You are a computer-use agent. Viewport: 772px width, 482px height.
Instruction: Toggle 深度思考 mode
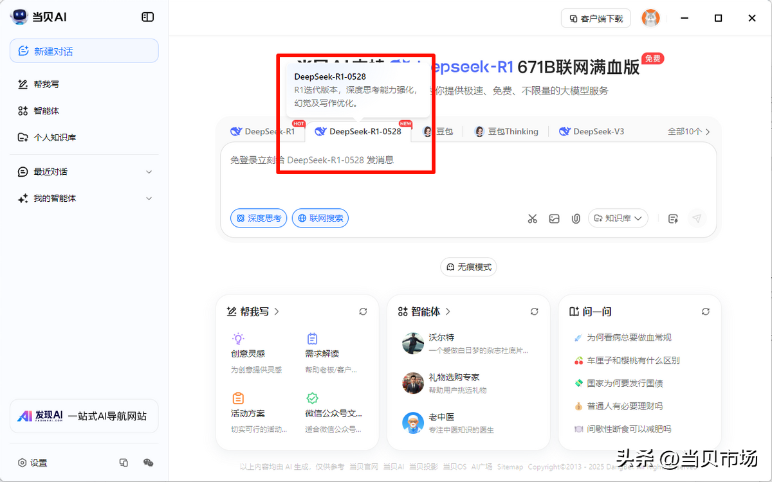[259, 219]
